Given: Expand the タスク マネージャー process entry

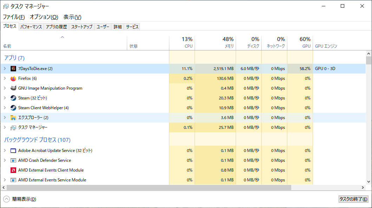Looking at the screenshot, I should click(x=5, y=127).
